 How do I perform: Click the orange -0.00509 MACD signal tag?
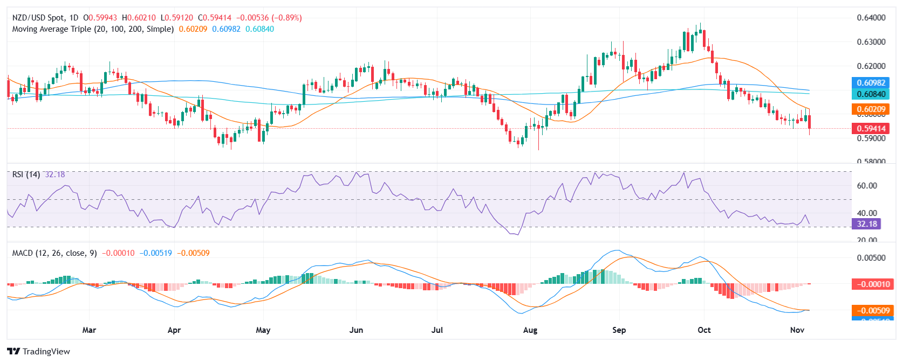871,311
